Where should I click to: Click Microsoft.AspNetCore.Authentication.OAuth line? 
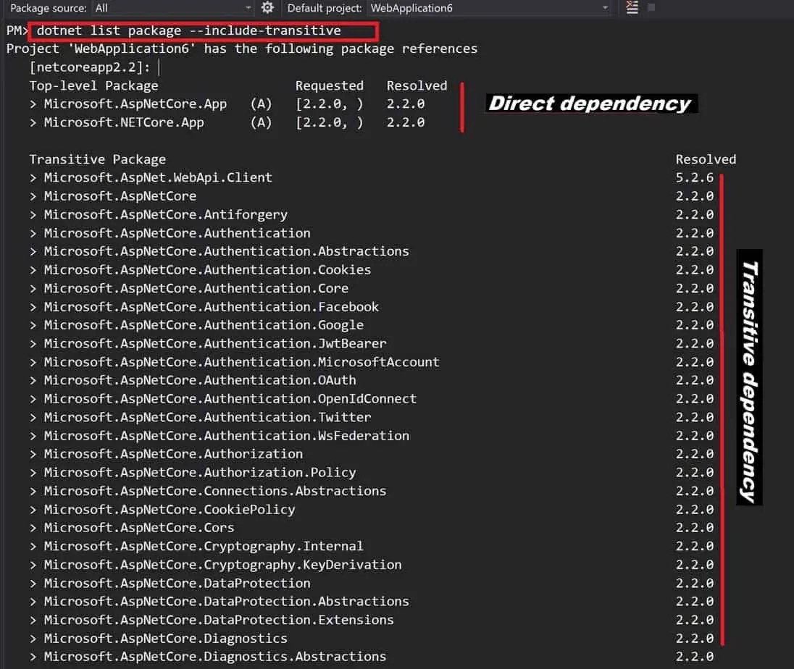tap(193, 380)
